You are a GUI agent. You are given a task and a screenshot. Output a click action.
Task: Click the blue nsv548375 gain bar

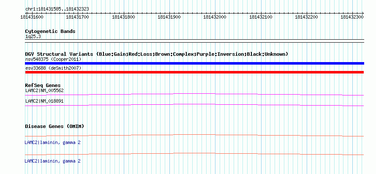194,63
